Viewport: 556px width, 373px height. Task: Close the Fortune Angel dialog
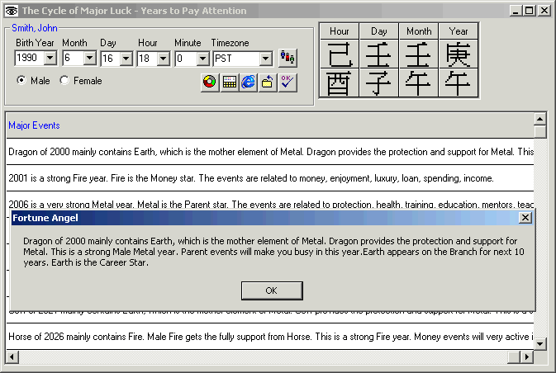tap(525, 217)
